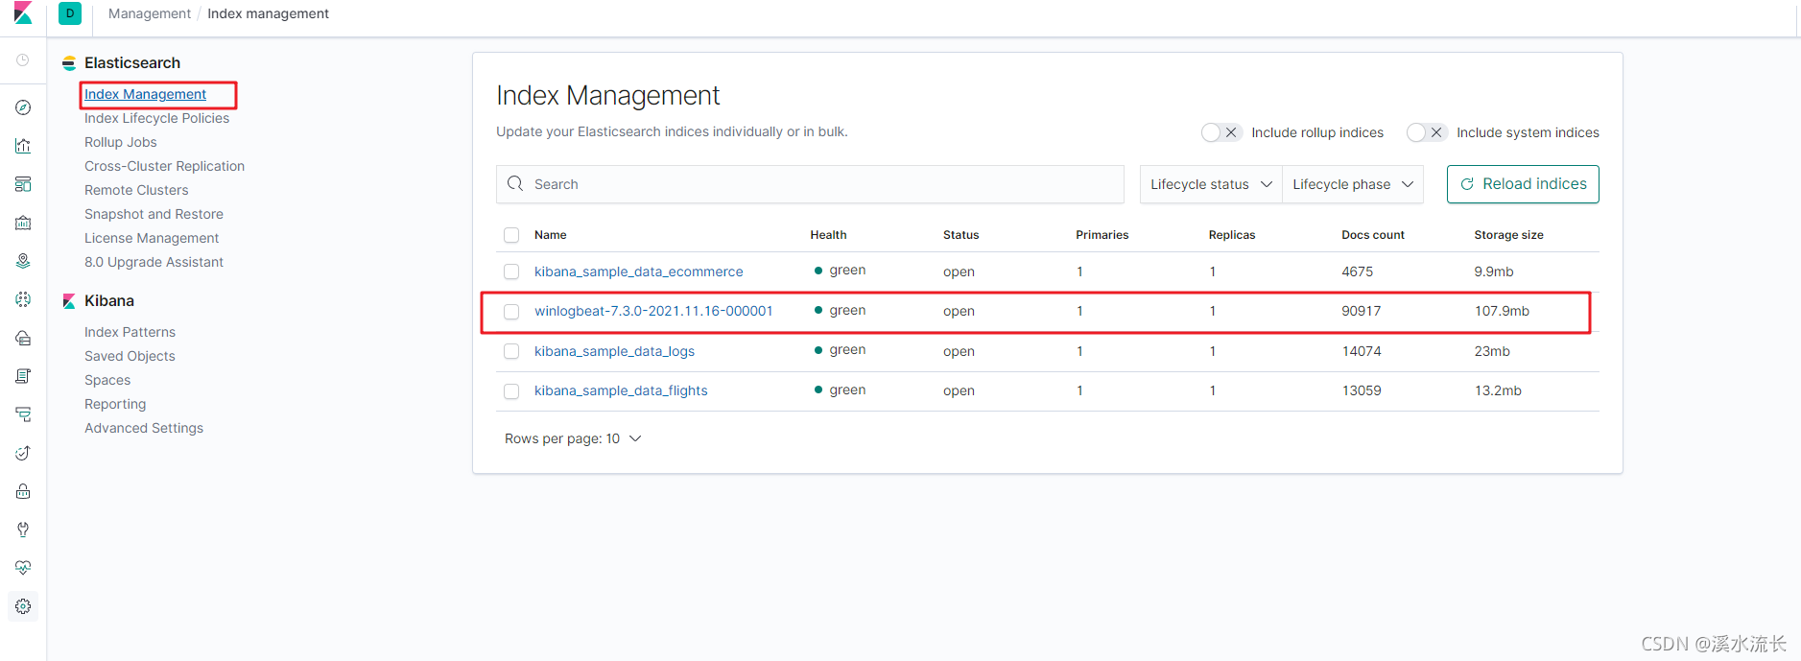Check the kibana_sample_data_ecommerce row checkbox
Viewport: 1801px width, 661px height.
coord(511,271)
